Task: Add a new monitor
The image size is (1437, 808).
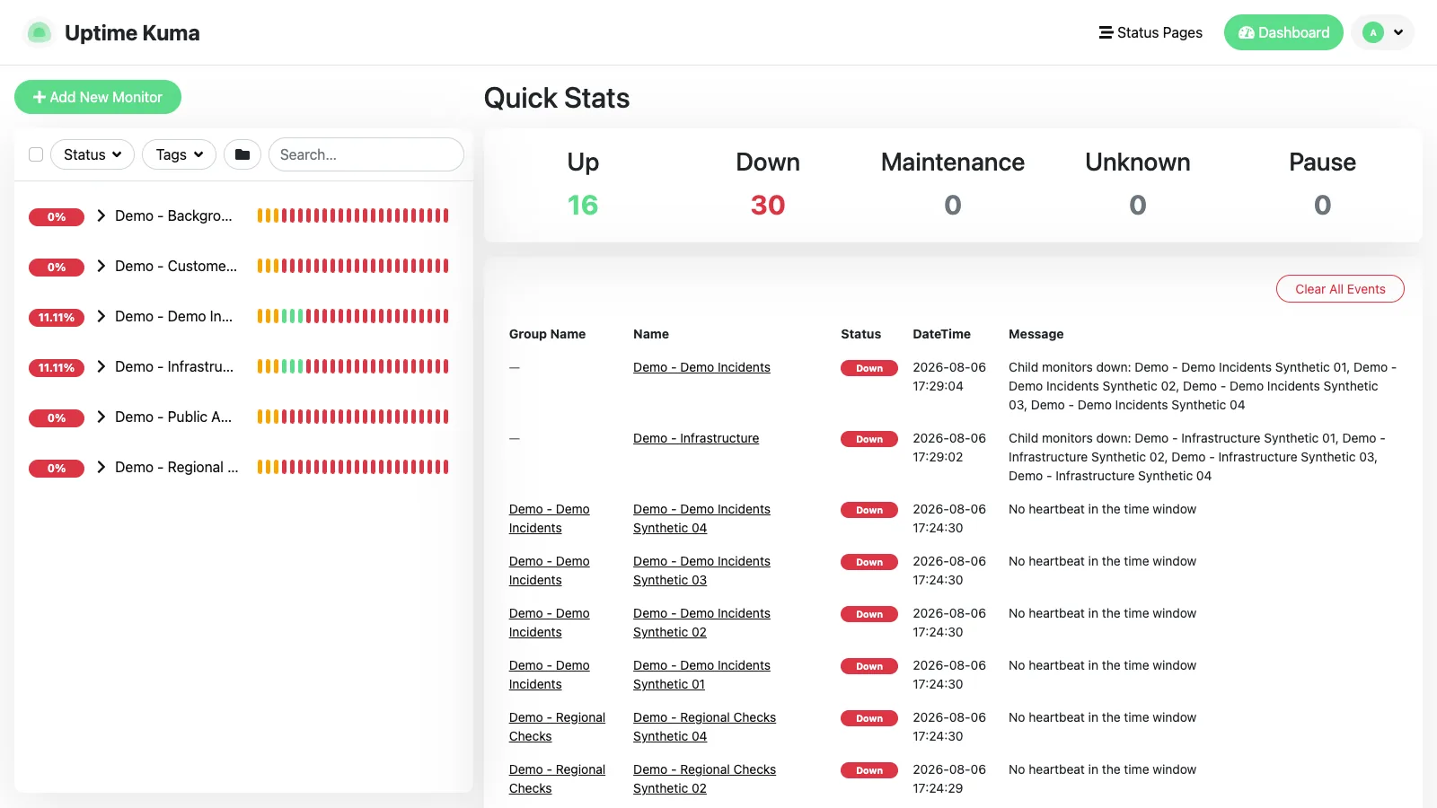Action: tap(98, 97)
